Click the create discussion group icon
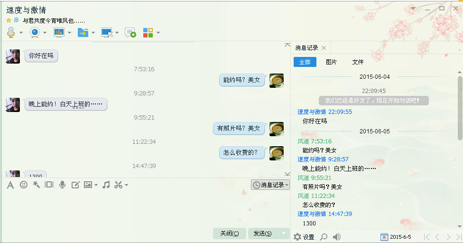 pyautogui.click(x=130, y=33)
